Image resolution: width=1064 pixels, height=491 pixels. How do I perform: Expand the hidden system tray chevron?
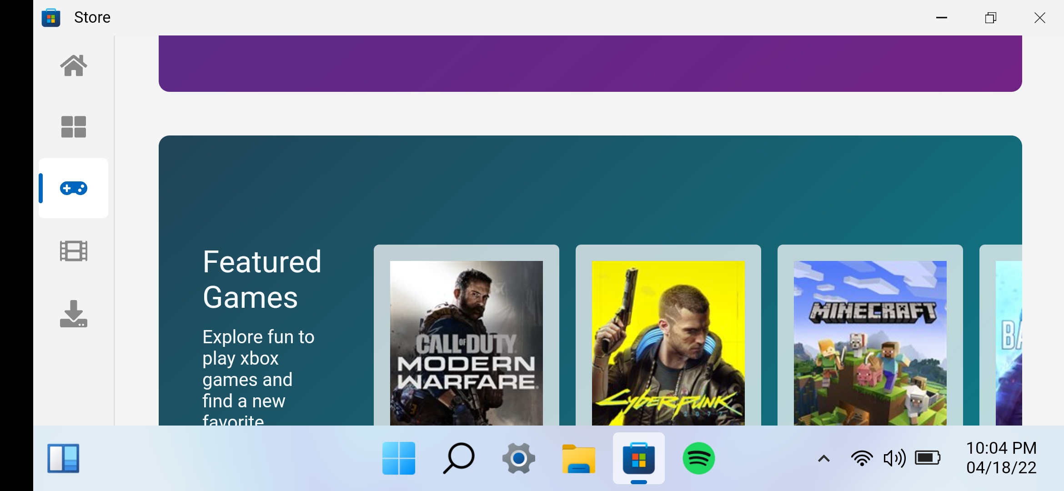(x=824, y=458)
